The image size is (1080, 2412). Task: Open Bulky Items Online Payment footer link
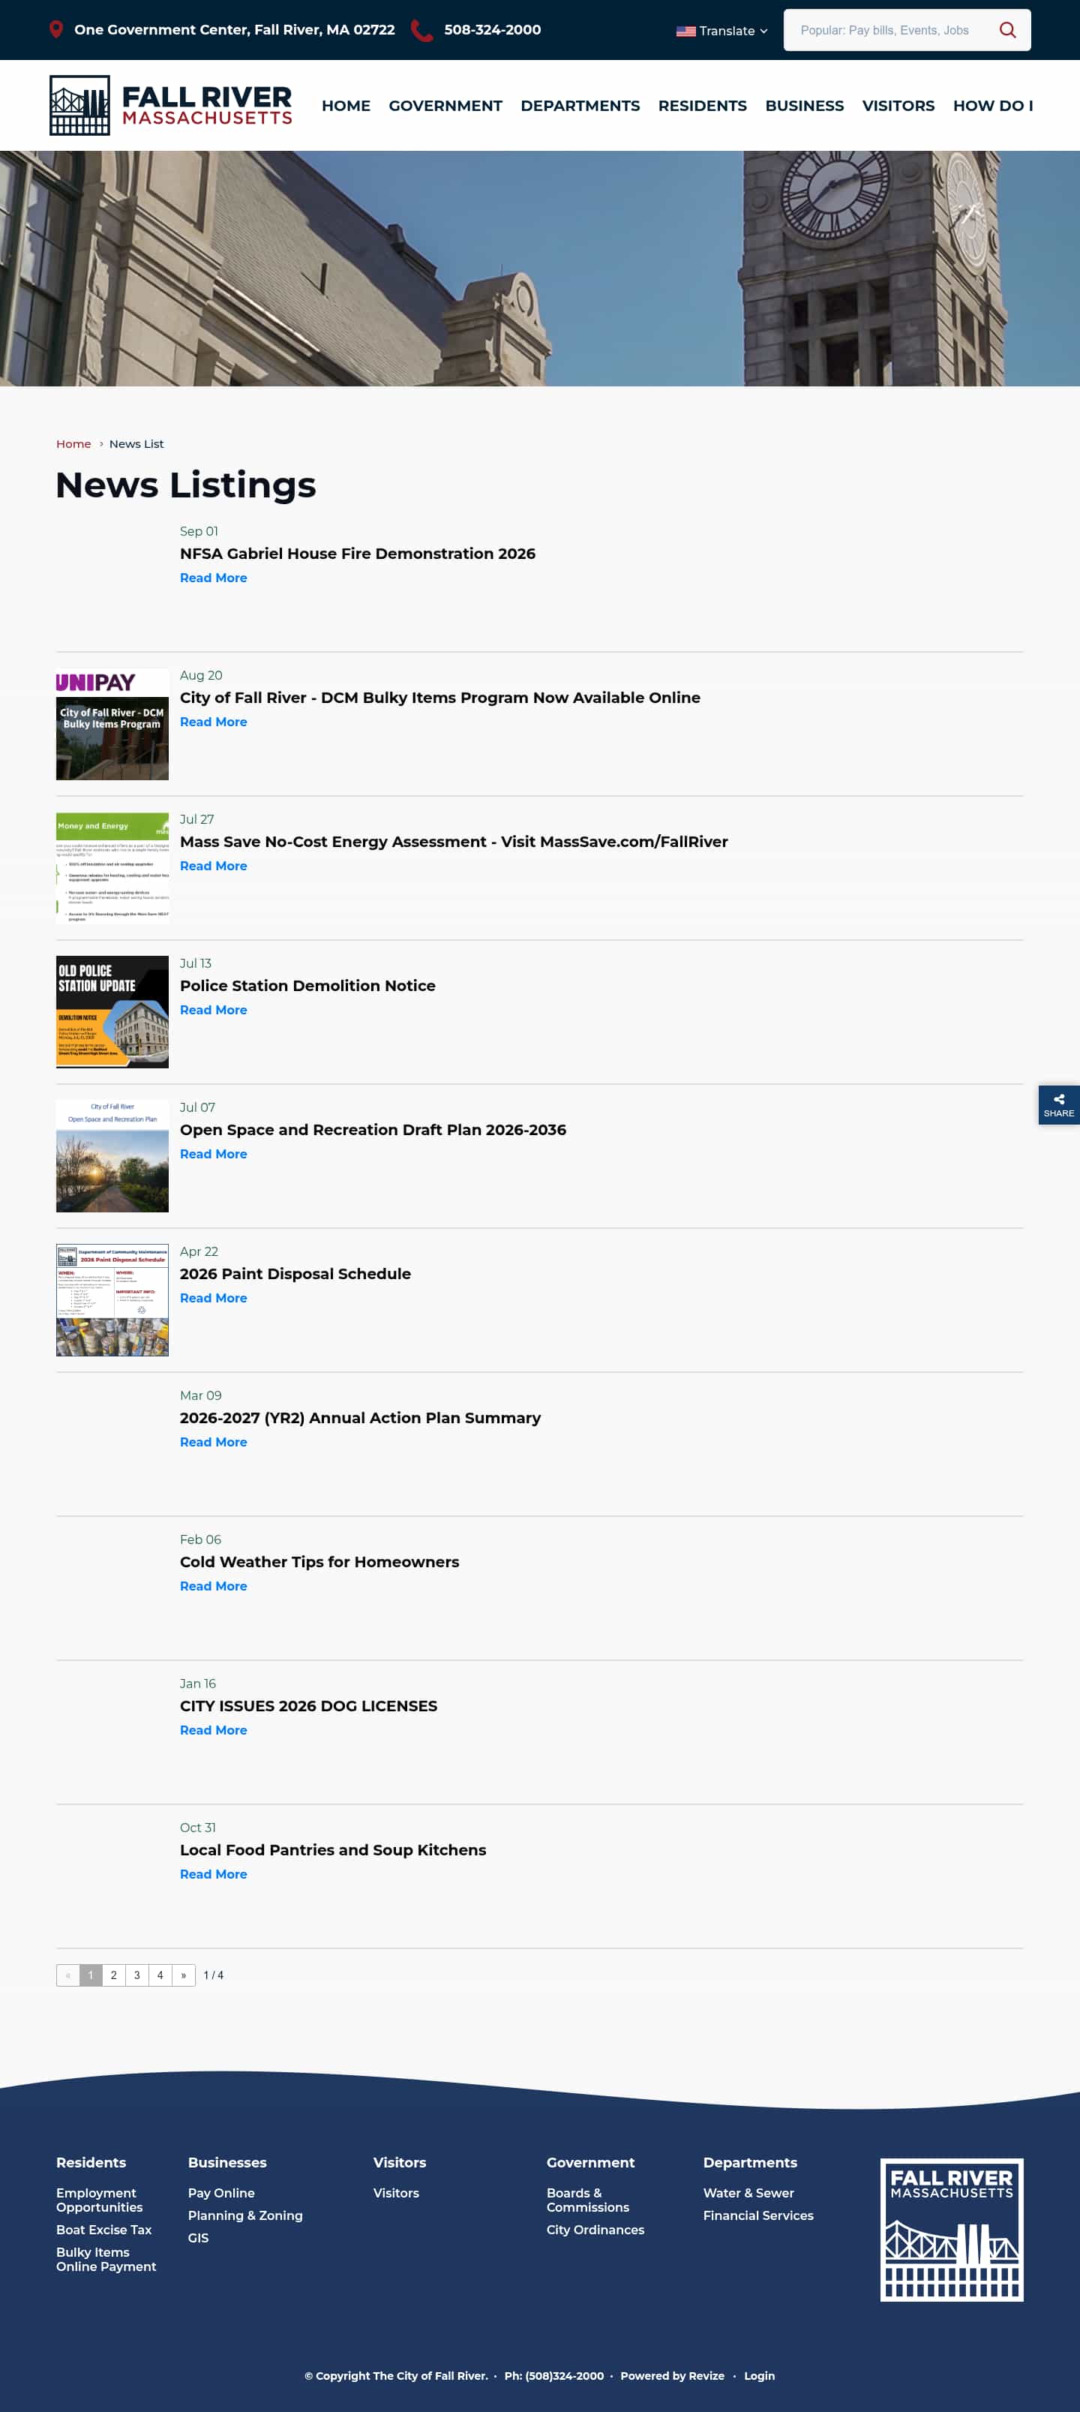[106, 2260]
